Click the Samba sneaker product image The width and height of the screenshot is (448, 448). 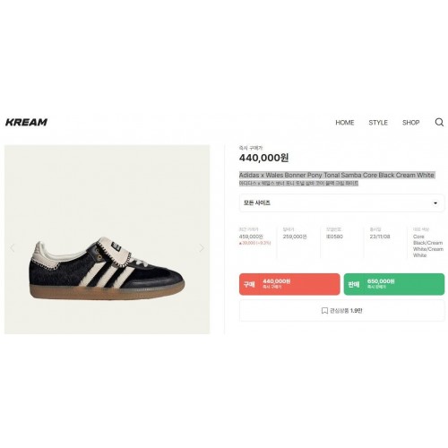pyautogui.click(x=107, y=268)
